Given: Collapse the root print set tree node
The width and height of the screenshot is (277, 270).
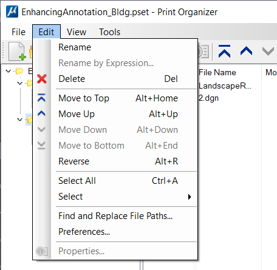Looking at the screenshot, I should [9, 71].
